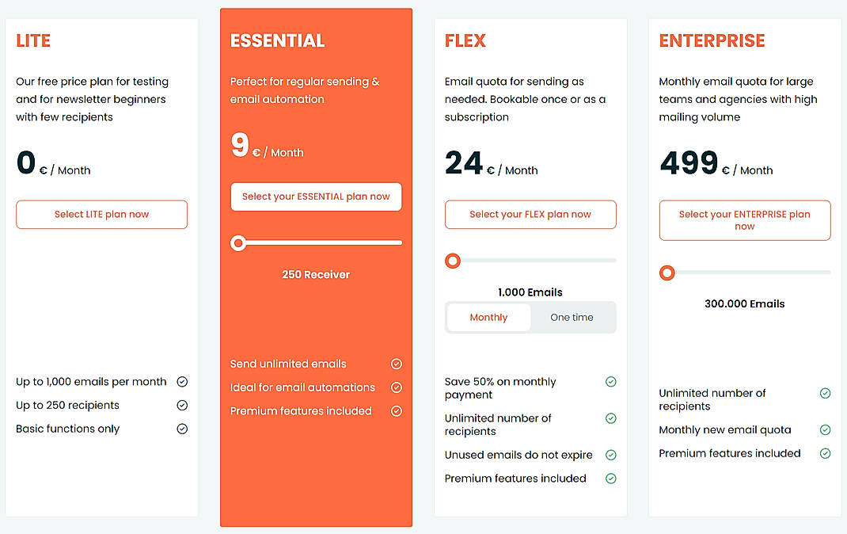Click checkmark beside 'Up to 250 recipients'
Screen dimensions: 847x534
182,405
